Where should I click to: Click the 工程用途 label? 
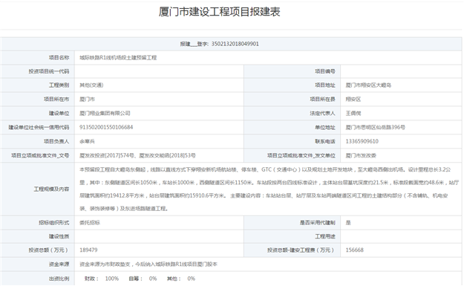325,236
